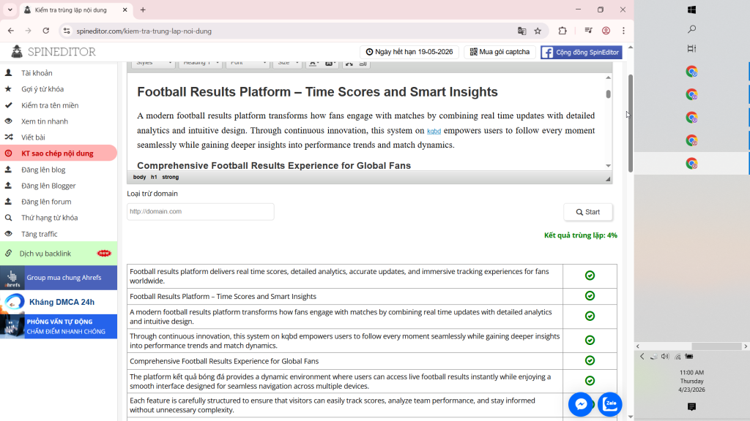This screenshot has width=750, height=421.
Task: Open the volume speaker tray icon
Action: tap(664, 357)
